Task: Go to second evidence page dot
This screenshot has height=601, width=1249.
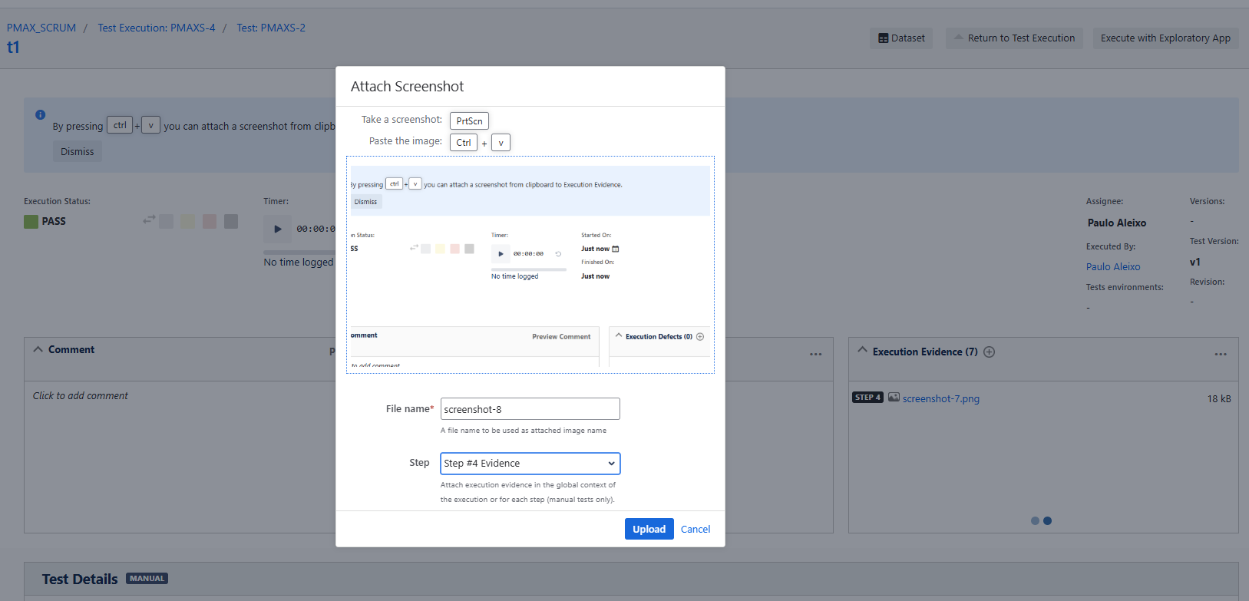Action: pos(1047,520)
